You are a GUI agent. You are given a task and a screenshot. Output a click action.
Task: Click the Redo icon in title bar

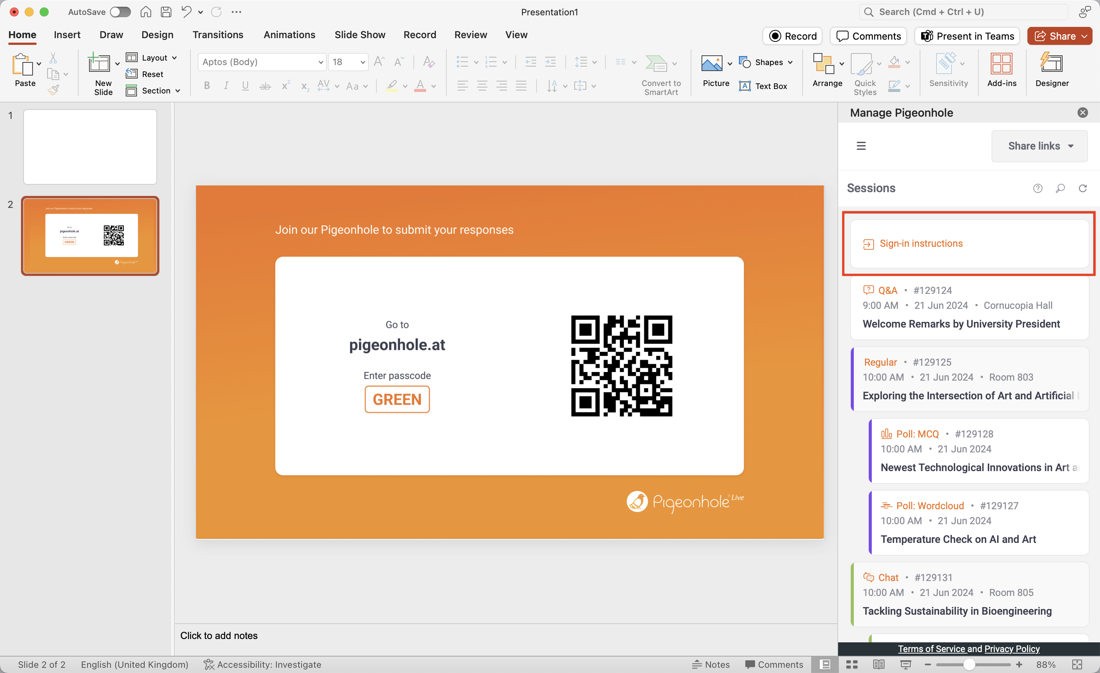tap(217, 12)
